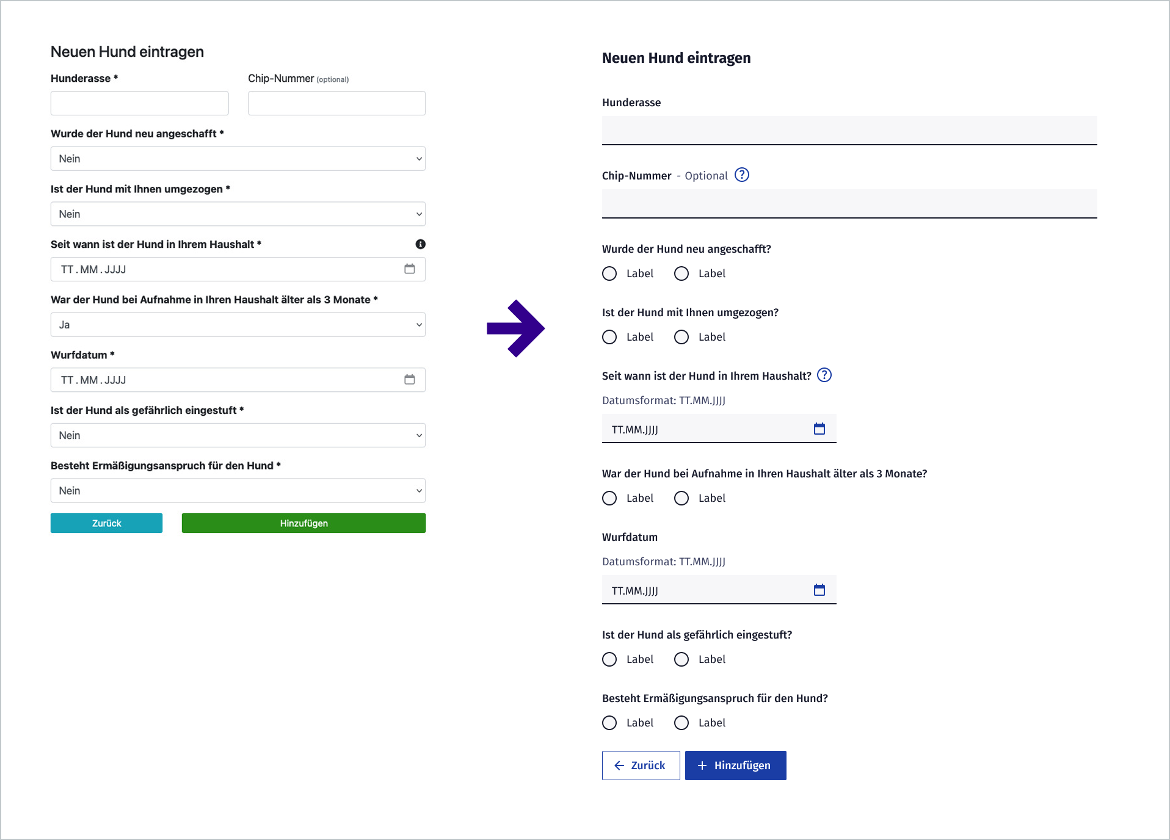Choose second radio under 'Besteht Ermäßigungsanspruch für den Hund?'
The width and height of the screenshot is (1170, 840).
click(x=681, y=723)
